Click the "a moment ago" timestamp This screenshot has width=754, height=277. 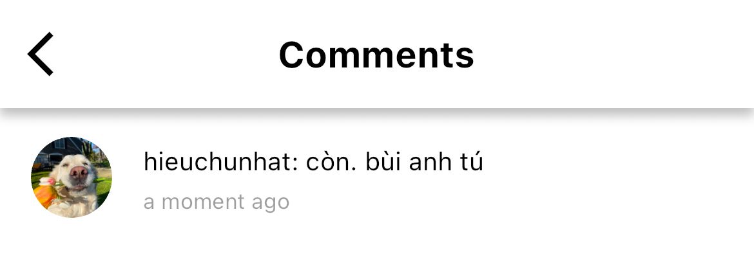217,202
